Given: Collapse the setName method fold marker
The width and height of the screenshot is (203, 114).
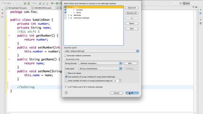Looking at the screenshot, I should coord(9,71).
